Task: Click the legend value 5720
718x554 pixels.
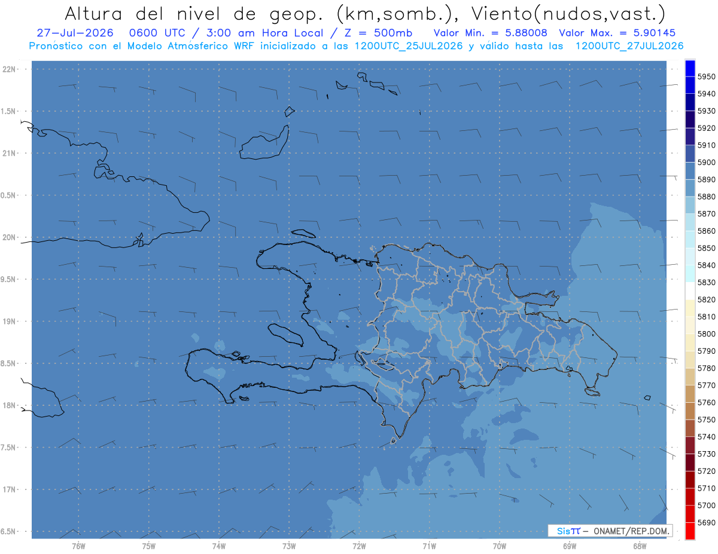Action: [x=706, y=471]
